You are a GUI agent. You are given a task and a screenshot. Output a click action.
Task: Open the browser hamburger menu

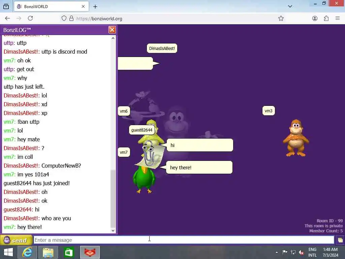338,19
